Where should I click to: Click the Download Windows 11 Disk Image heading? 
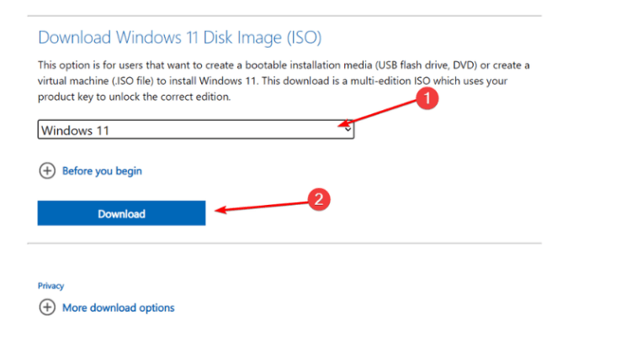tap(180, 38)
